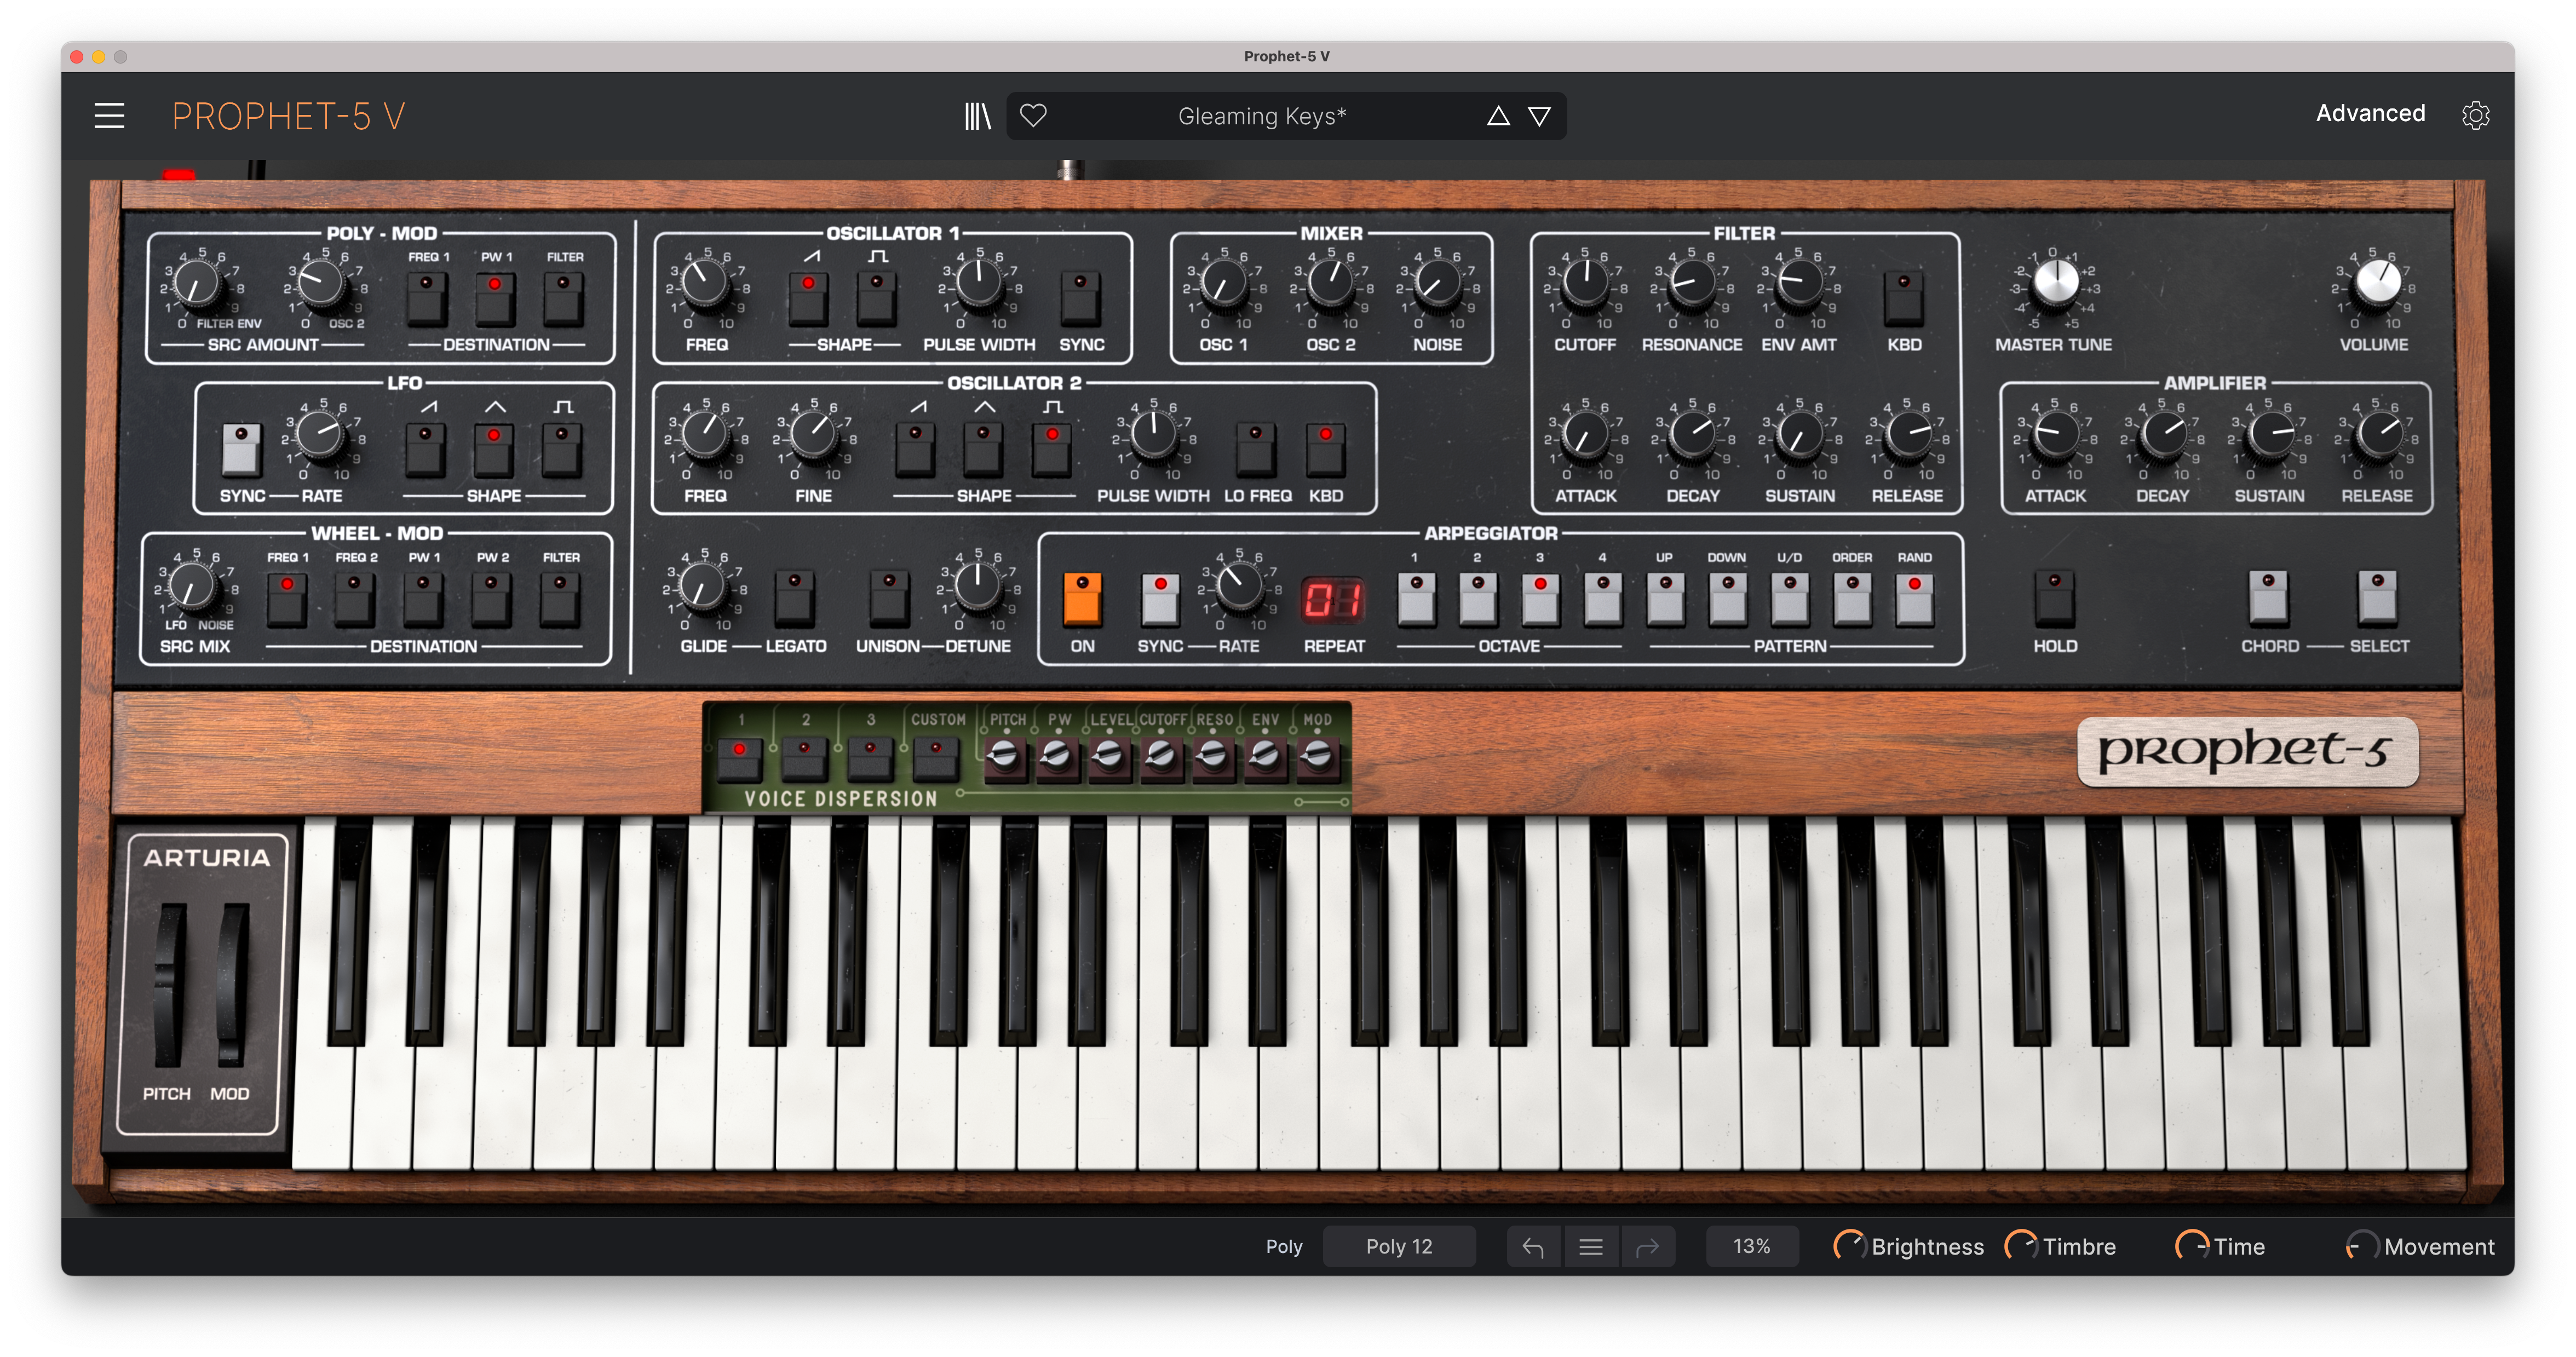Image resolution: width=2576 pixels, height=1357 pixels.
Task: Open the settings gear icon
Action: (x=2474, y=115)
